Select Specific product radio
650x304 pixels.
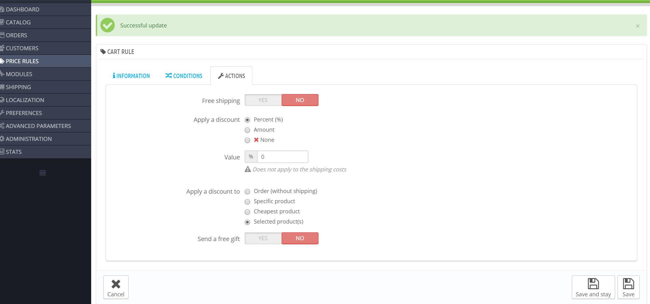(247, 202)
